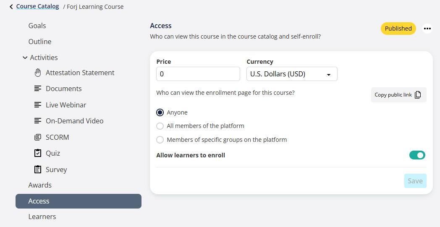Click the Survey clipboard icon
The height and width of the screenshot is (227, 440).
(x=38, y=170)
